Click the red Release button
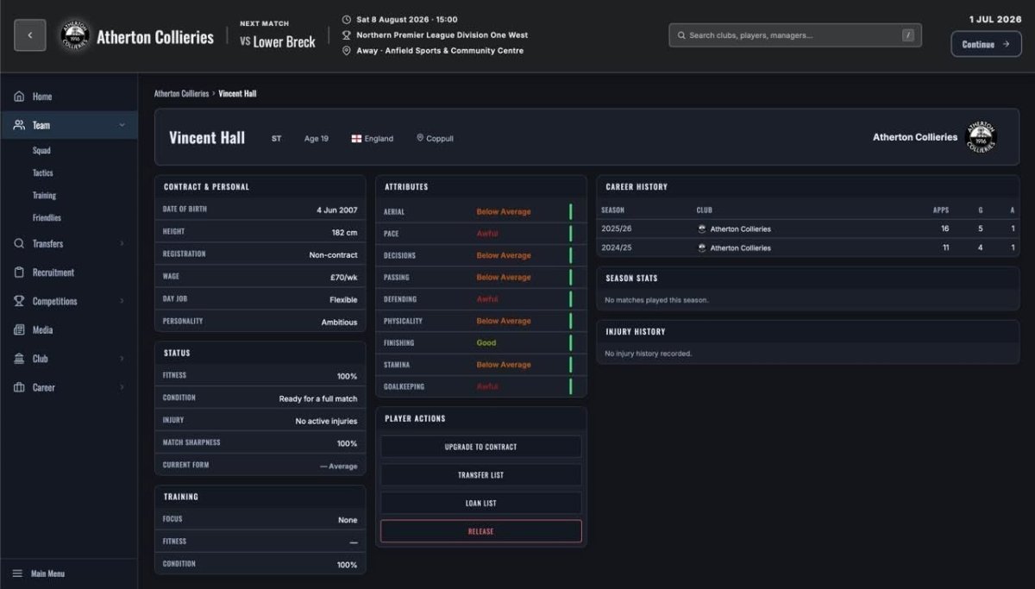Image resolution: width=1035 pixels, height=589 pixels. click(x=481, y=531)
